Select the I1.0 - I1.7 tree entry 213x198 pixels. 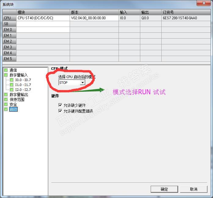(23, 85)
